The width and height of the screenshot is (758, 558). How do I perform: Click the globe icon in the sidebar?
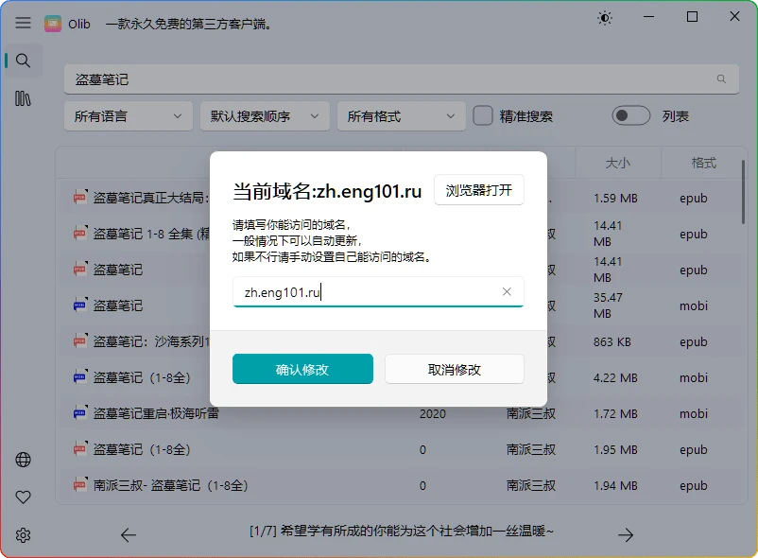pos(23,460)
